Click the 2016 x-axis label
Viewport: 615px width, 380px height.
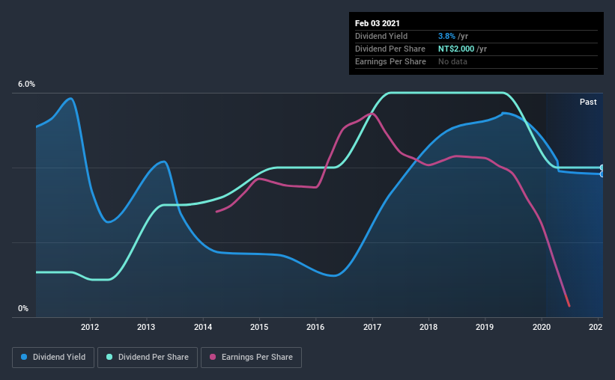tap(315, 327)
